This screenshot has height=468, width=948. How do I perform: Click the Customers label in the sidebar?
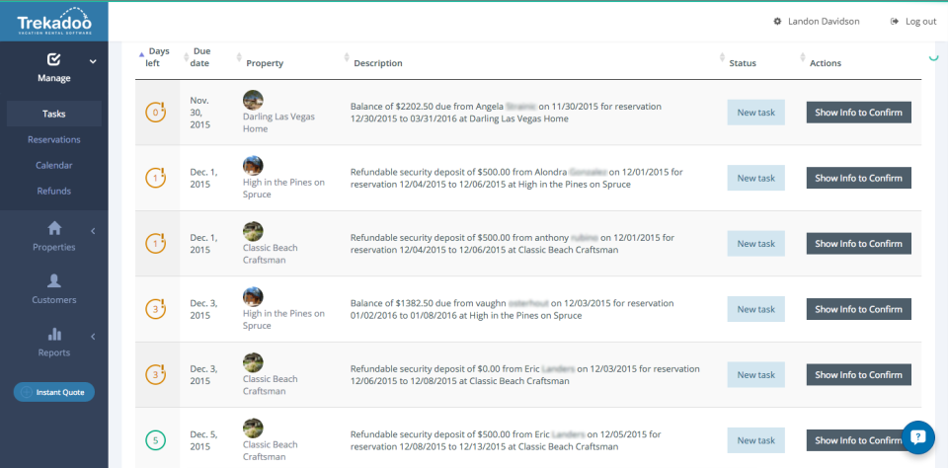click(x=54, y=300)
